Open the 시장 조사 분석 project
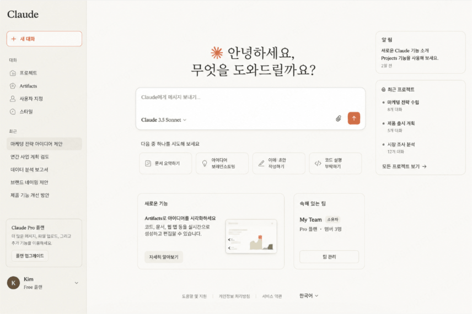Image resolution: width=472 pixels, height=314 pixels. tap(401, 144)
